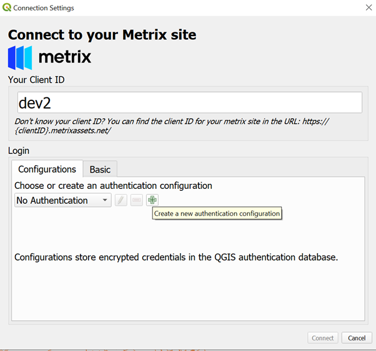Click the Connect button
Image resolution: width=376 pixels, height=351 pixels.
click(323, 338)
